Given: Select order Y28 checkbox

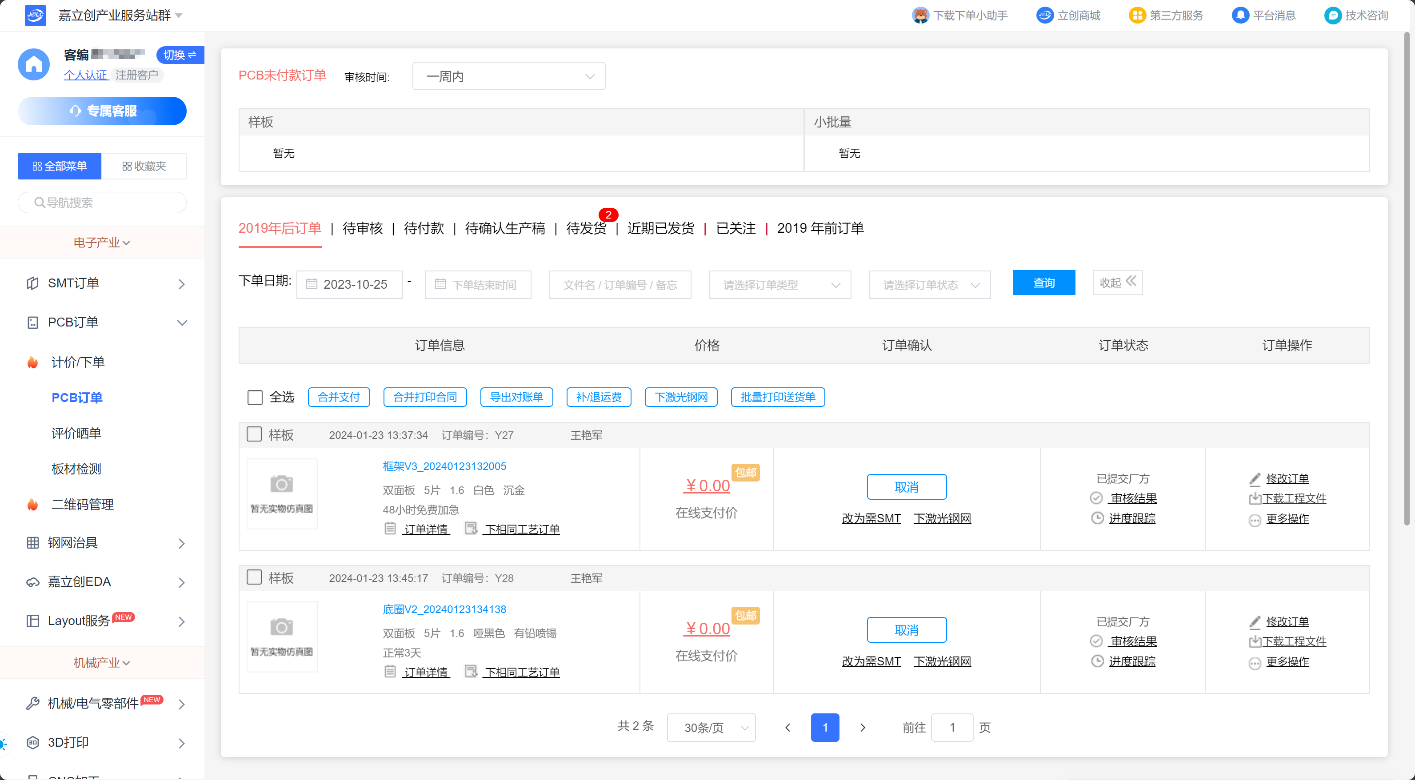Looking at the screenshot, I should 254,577.
